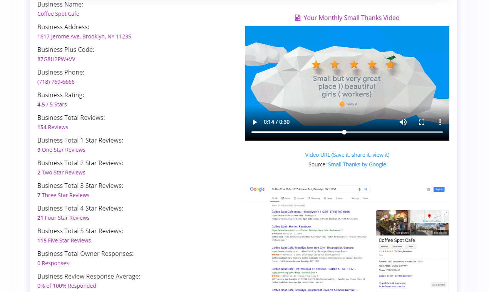
Task: Click the video file icon beside heading
Action: click(x=298, y=18)
